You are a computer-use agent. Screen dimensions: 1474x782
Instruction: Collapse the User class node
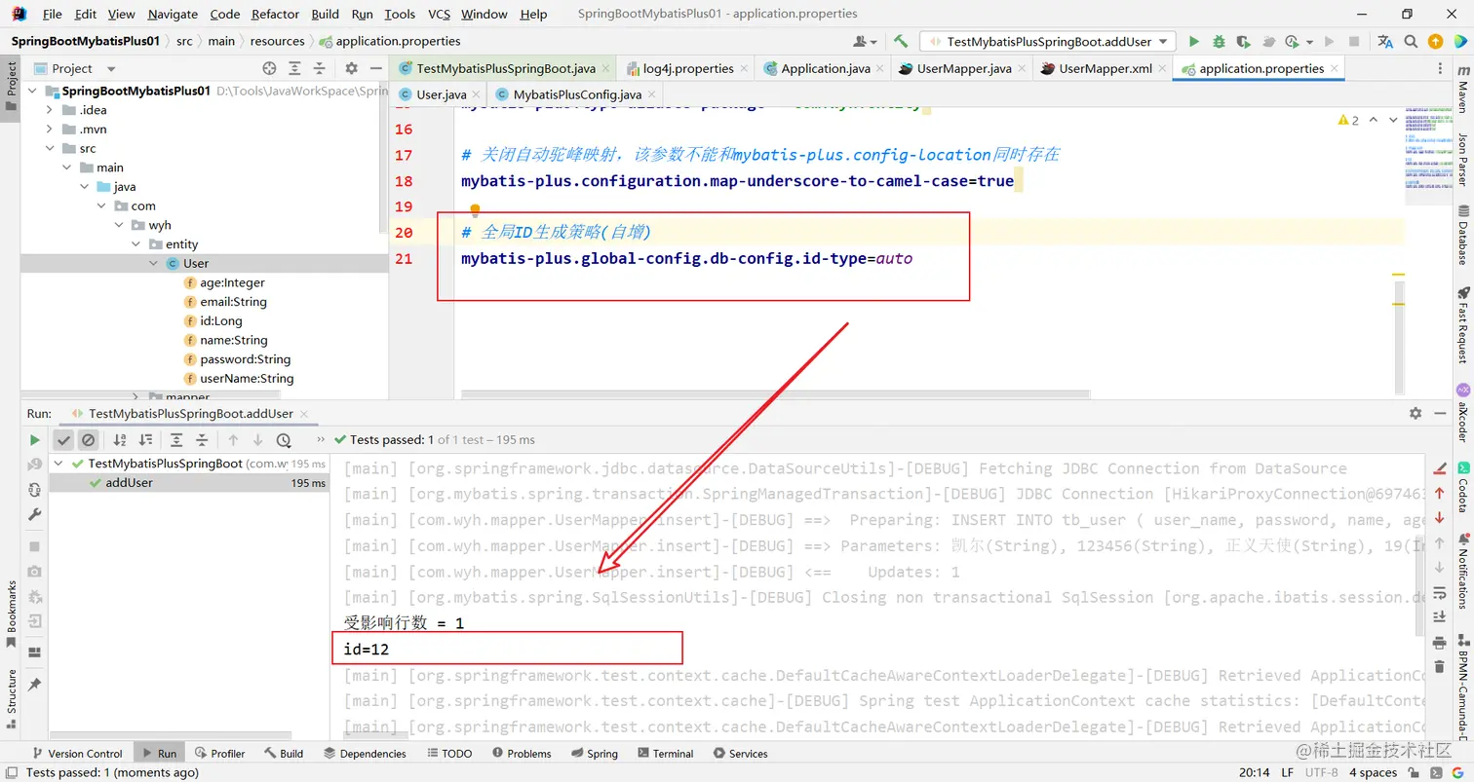tap(153, 264)
